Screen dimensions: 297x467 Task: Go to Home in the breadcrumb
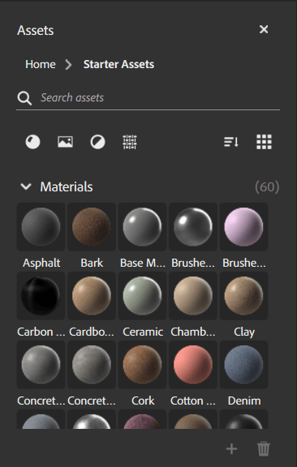tap(41, 64)
